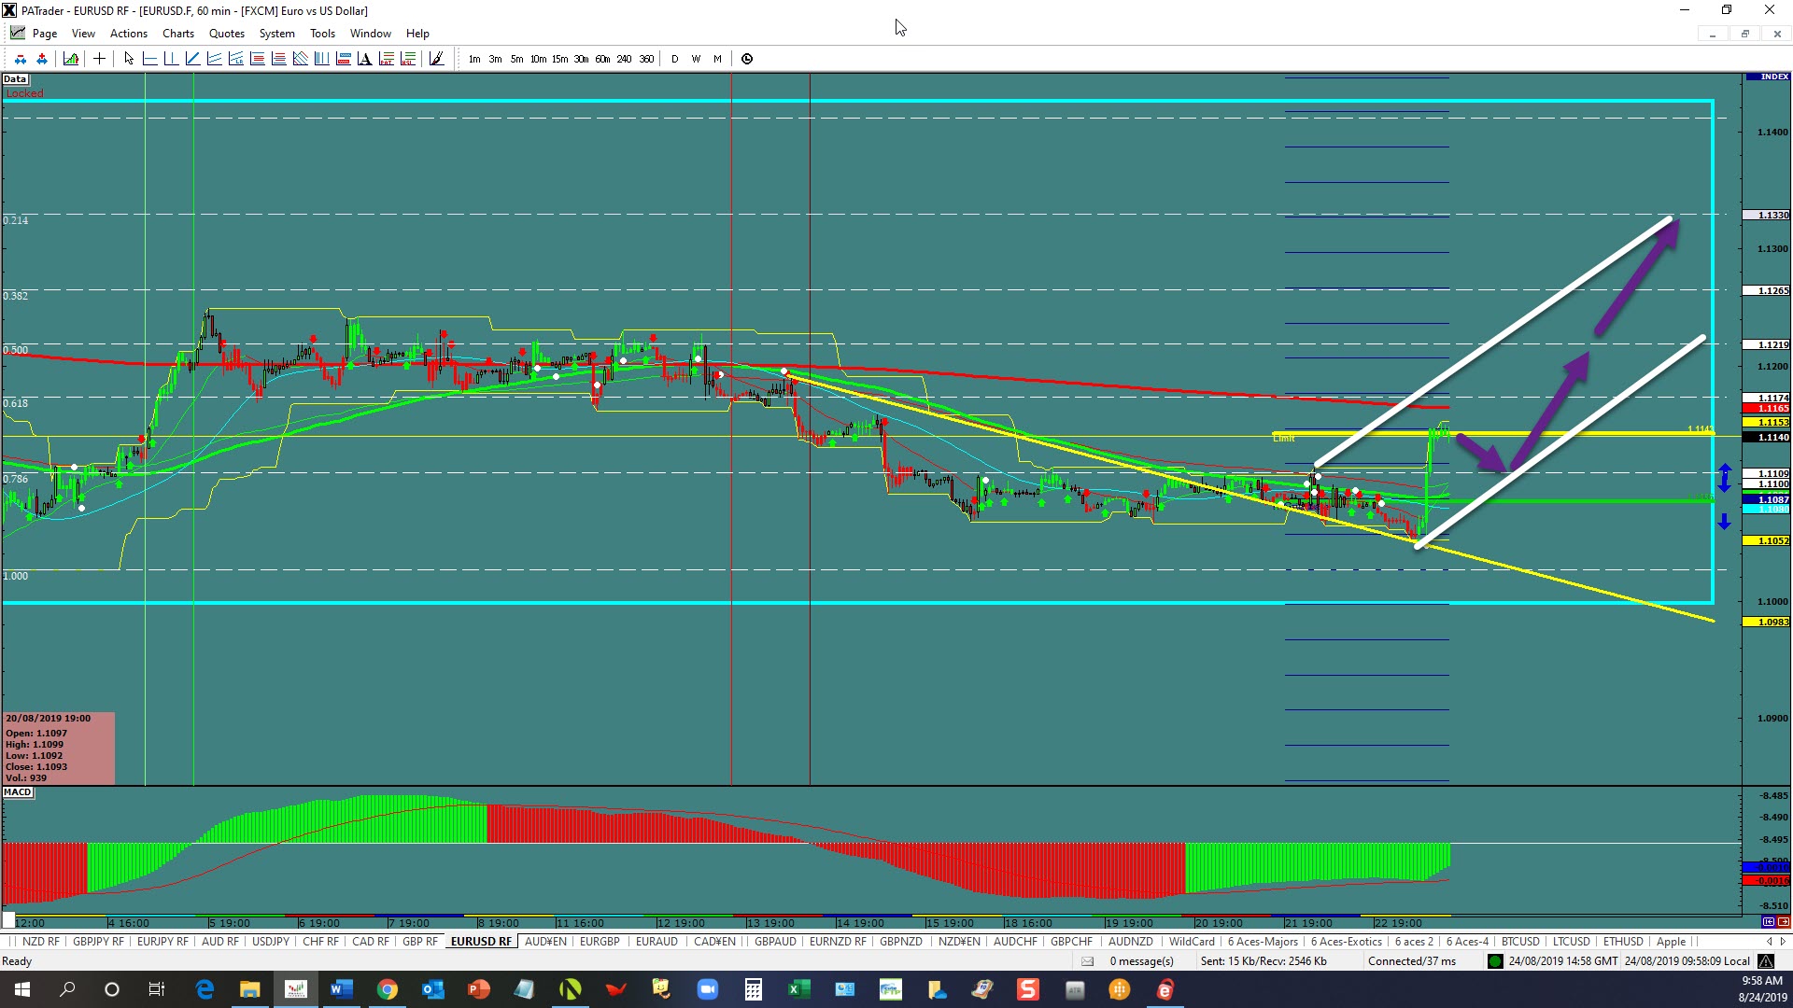Switch to the BTCUSD tab

click(1520, 942)
